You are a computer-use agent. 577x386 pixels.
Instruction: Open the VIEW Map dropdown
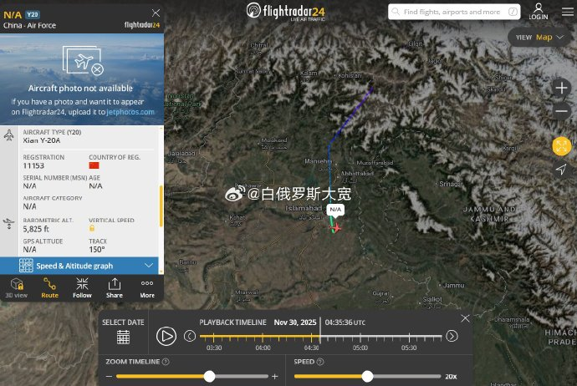(539, 37)
